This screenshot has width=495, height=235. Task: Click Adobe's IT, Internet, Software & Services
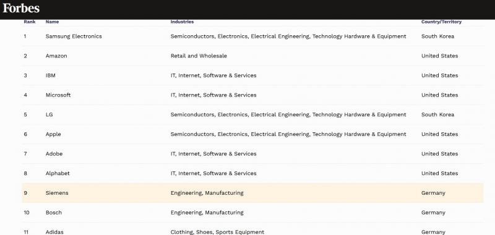tap(213, 153)
